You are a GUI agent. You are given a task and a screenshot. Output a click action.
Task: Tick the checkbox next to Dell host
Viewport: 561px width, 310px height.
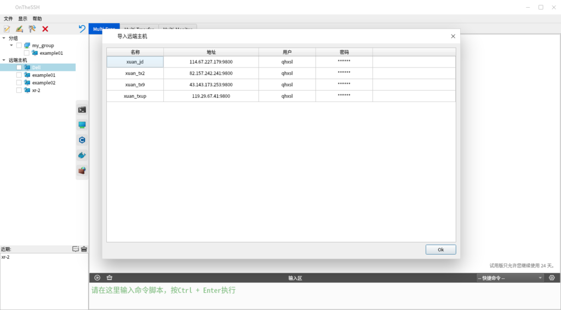click(19, 67)
